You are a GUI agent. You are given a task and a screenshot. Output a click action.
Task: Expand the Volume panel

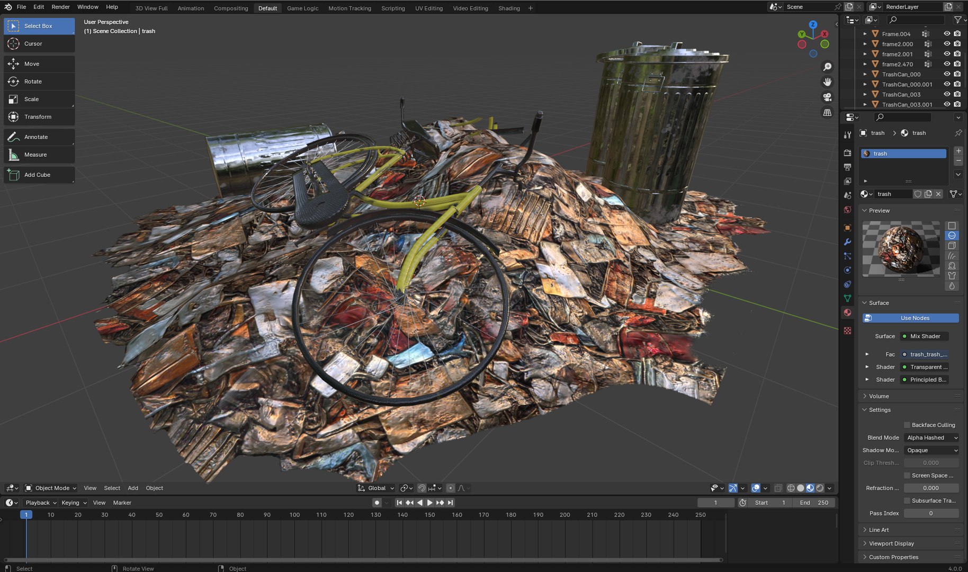click(x=879, y=396)
